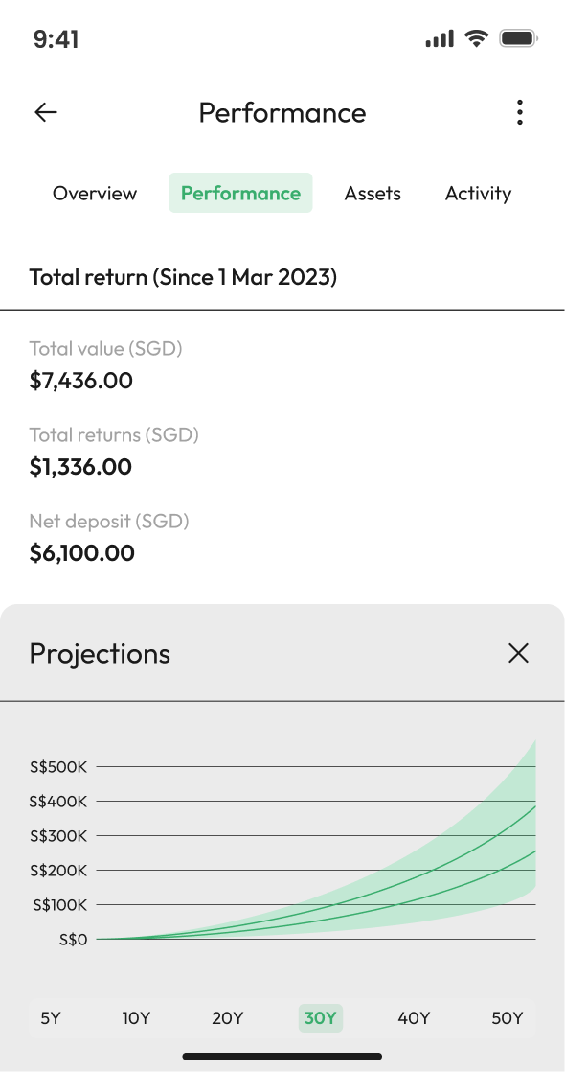This screenshot has width=565, height=1072.
Task: Tap the battery status icon
Action: [519, 38]
